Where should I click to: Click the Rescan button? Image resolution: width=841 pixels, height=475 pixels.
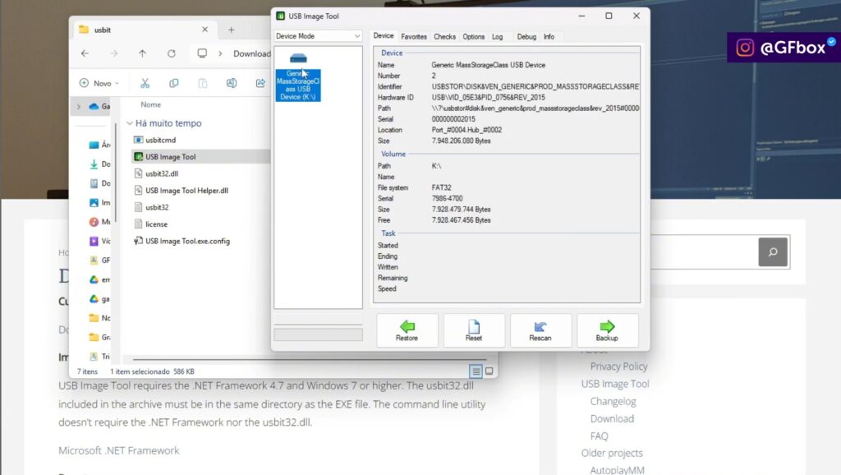click(x=540, y=330)
